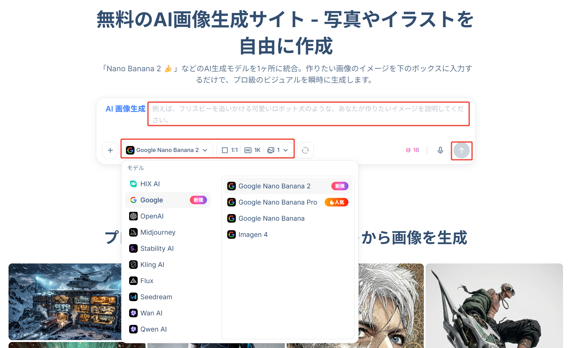Screen dimensions: 570x348
Task: Select Imagen 4 from the Google models
Action: 252,234
